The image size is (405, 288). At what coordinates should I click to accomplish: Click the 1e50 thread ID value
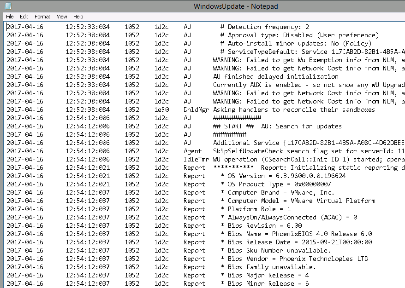pos(161,109)
